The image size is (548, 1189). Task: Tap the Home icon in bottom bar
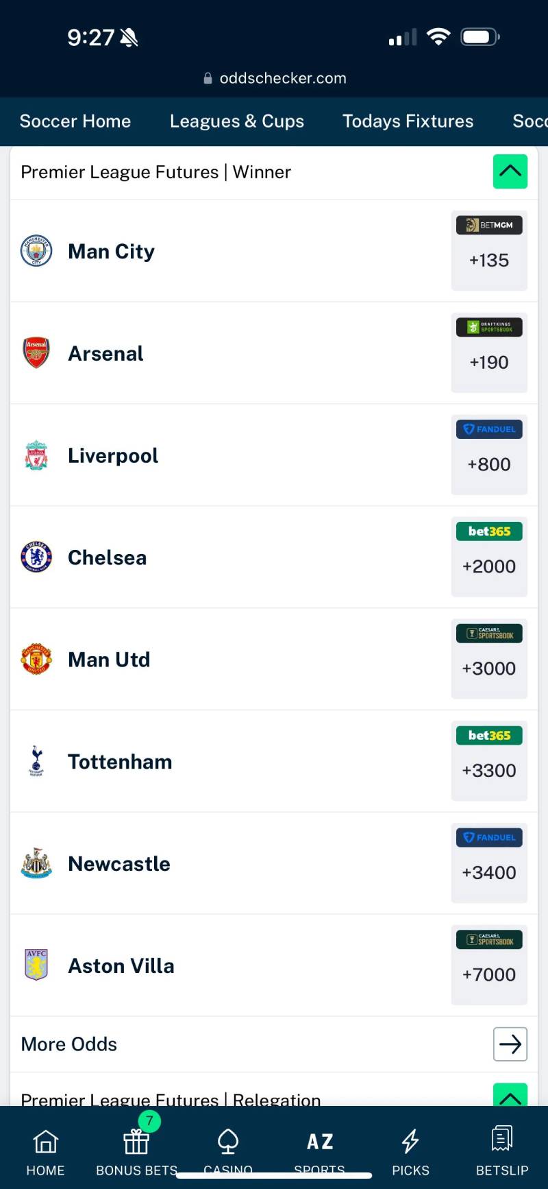(45, 1142)
